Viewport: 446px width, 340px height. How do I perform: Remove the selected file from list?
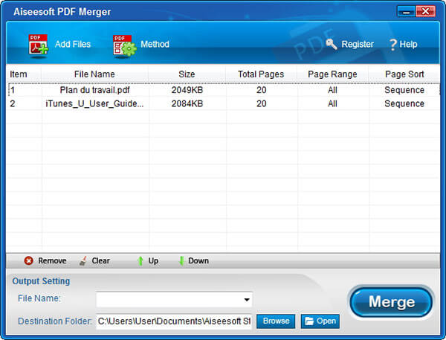pos(52,260)
